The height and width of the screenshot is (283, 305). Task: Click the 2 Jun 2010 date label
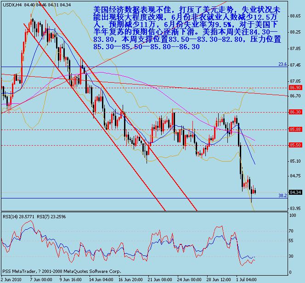(x=11, y=280)
